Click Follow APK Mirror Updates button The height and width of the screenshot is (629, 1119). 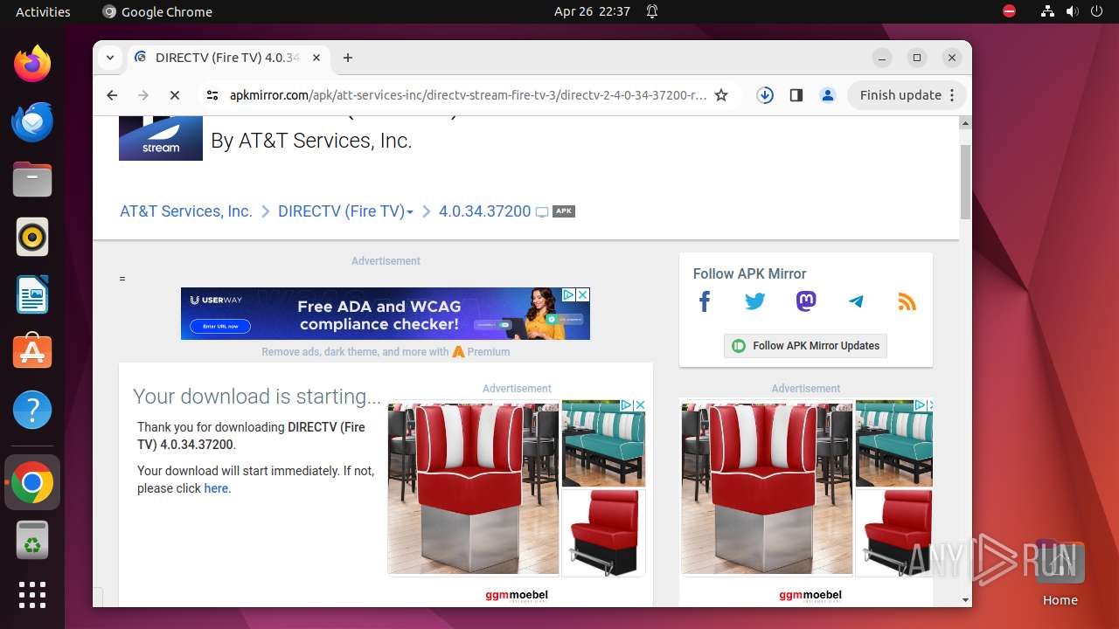click(805, 346)
